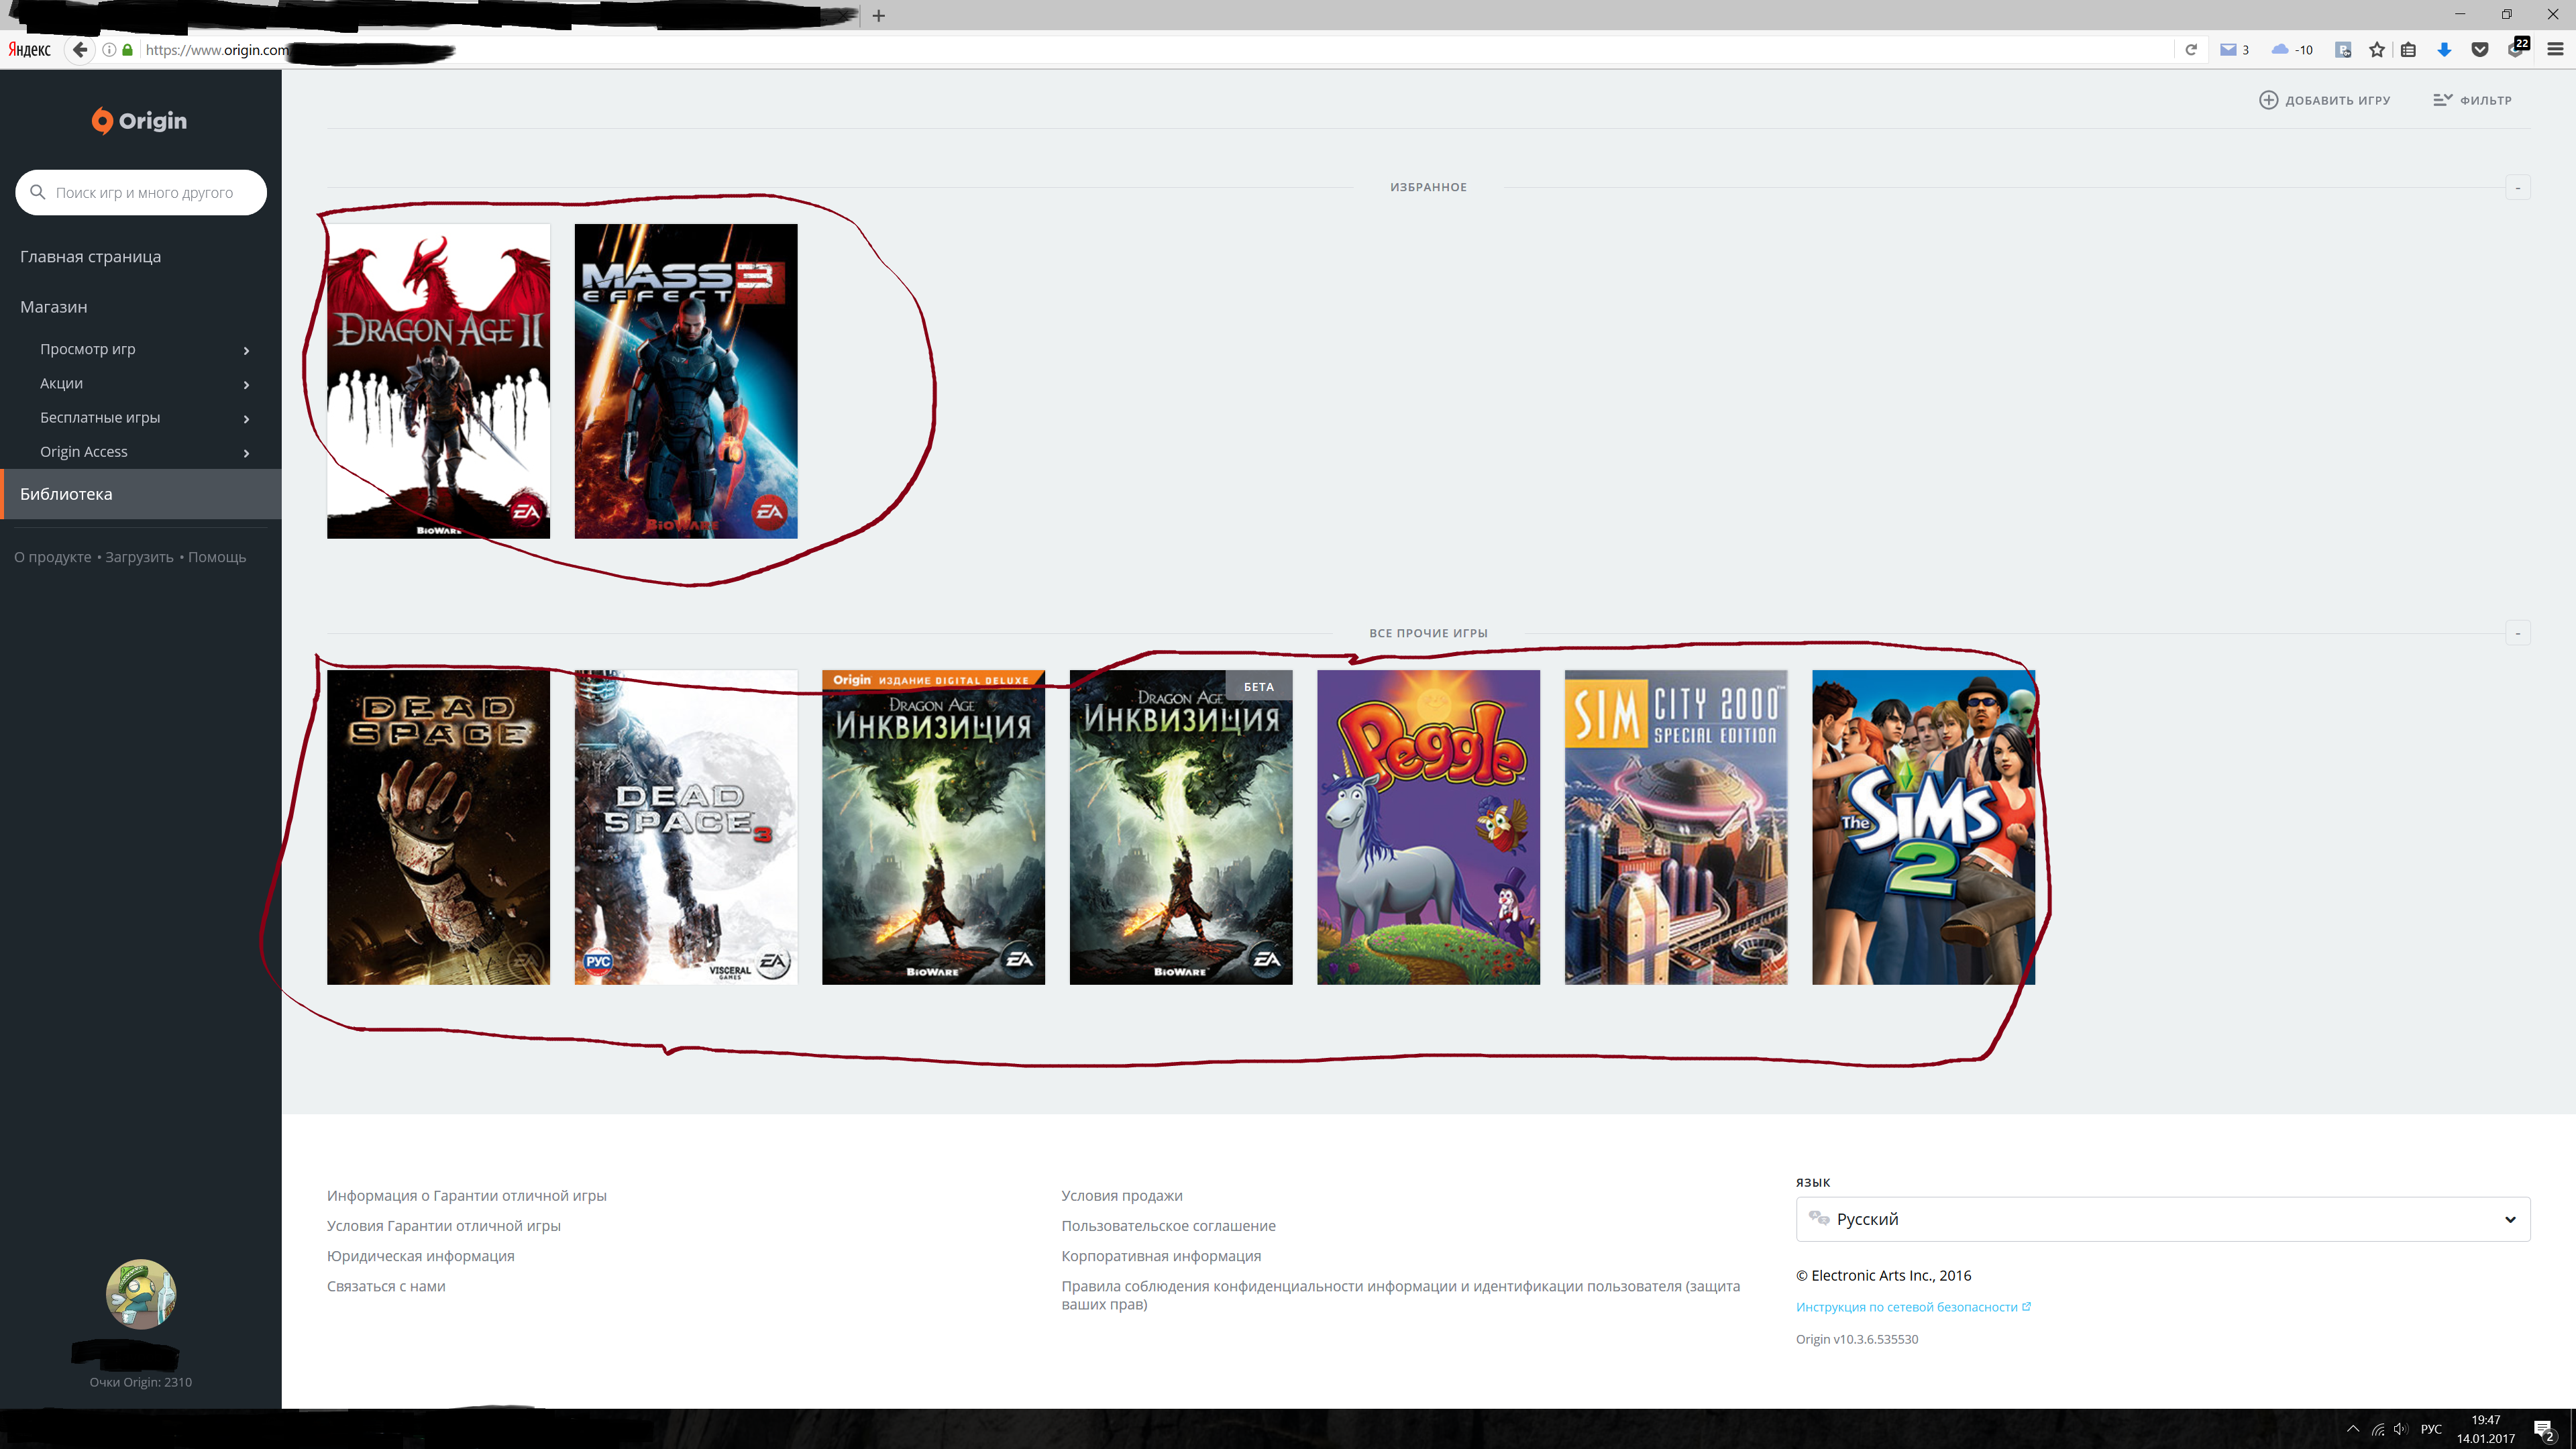This screenshot has width=2576, height=1449.
Task: Collapse the 'Избранное' section
Action: (x=2518, y=187)
